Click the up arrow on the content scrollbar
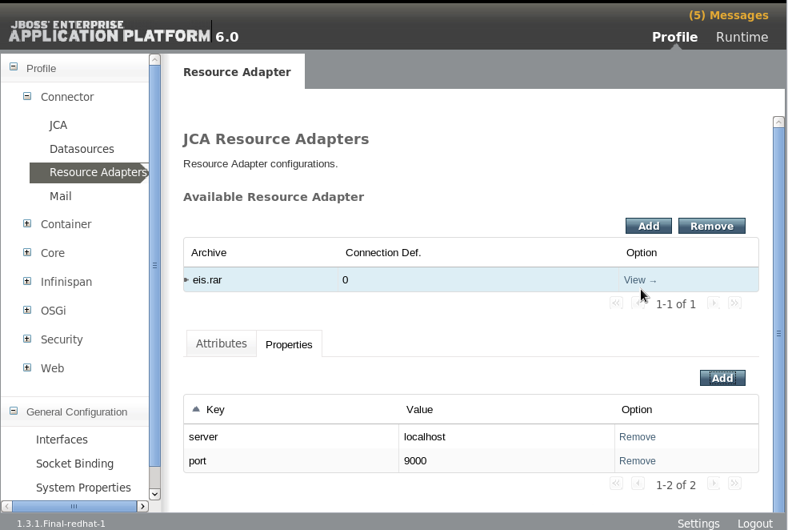Screen dimensions: 788x530 click(x=778, y=122)
